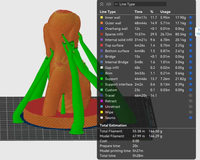Select the Support interface row label
The height and width of the screenshot is (160, 200).
(118, 84)
